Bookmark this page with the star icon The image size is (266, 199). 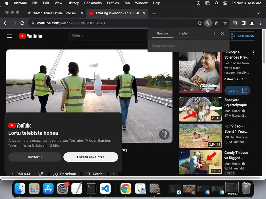225,23
